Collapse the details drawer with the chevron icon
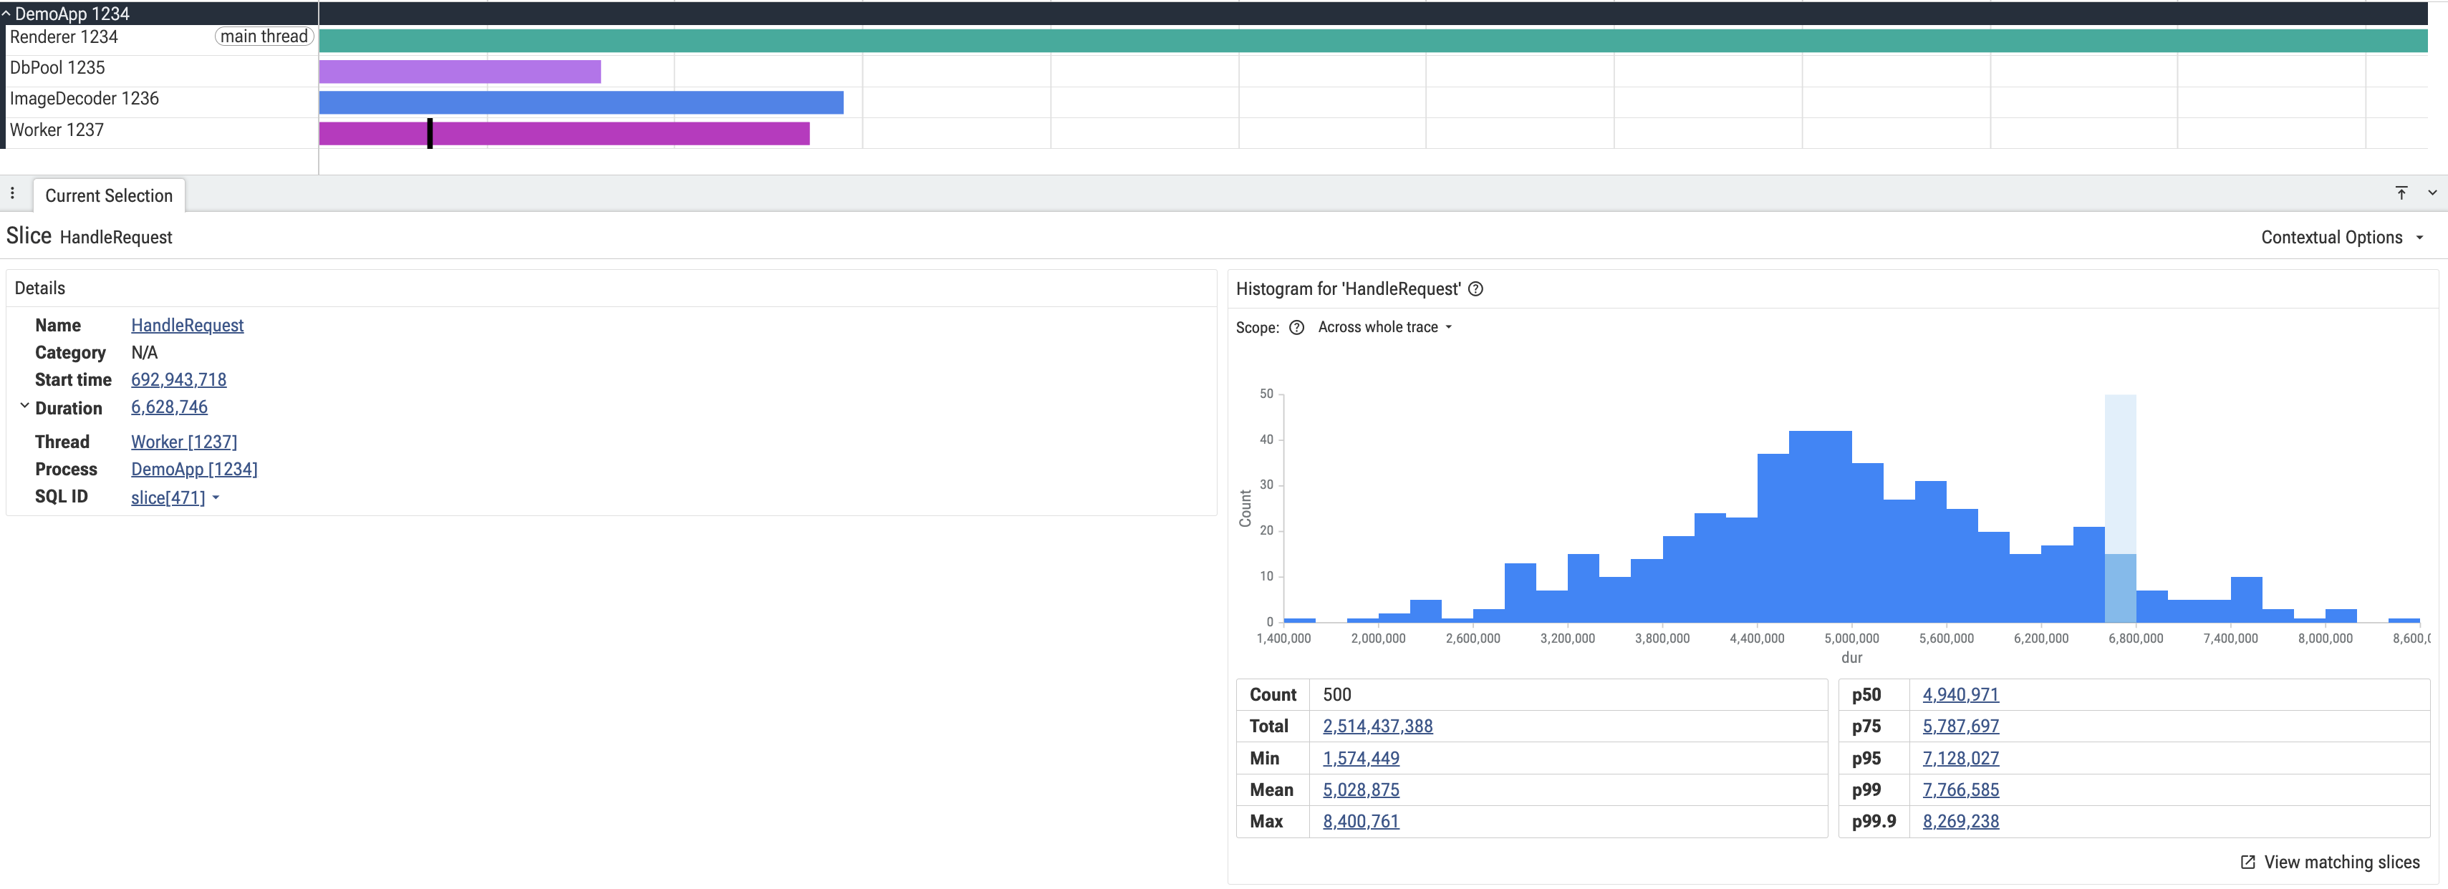This screenshot has width=2448, height=889. coord(2432,193)
